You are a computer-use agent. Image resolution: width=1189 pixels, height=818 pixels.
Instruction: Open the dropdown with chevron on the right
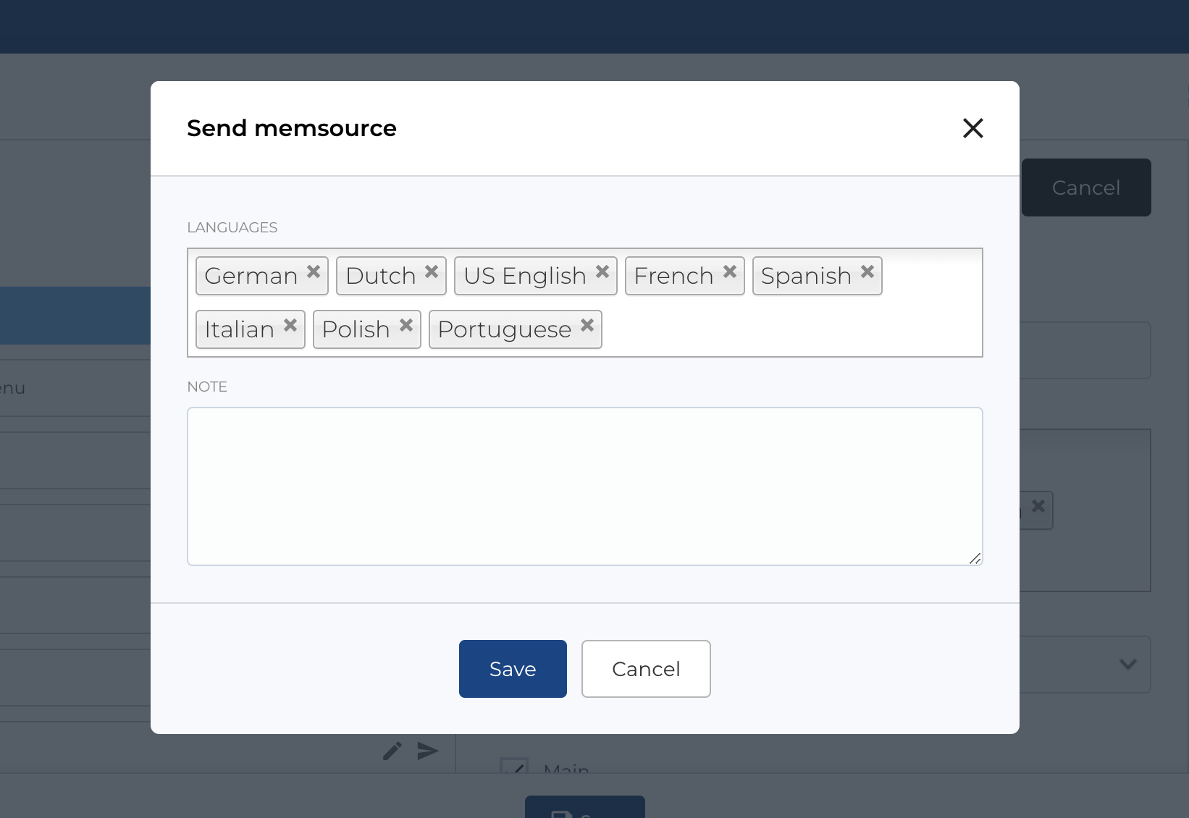[x=1127, y=664]
